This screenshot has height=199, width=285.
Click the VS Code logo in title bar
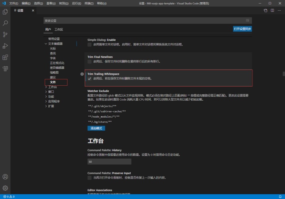[x=4, y=3]
